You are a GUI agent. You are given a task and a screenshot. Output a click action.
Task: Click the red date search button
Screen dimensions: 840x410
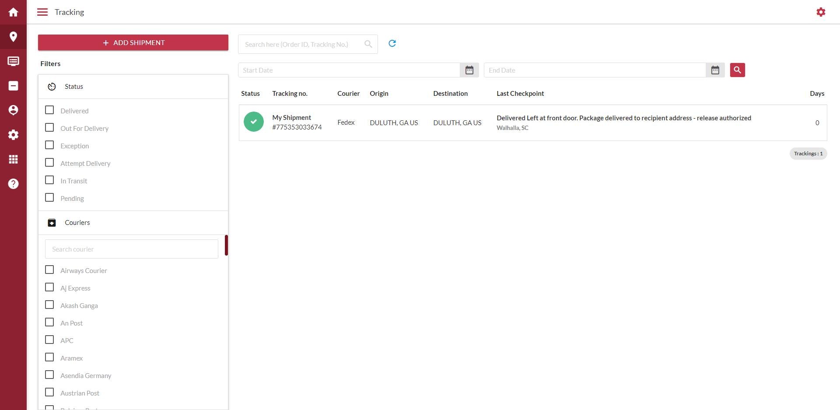(737, 70)
